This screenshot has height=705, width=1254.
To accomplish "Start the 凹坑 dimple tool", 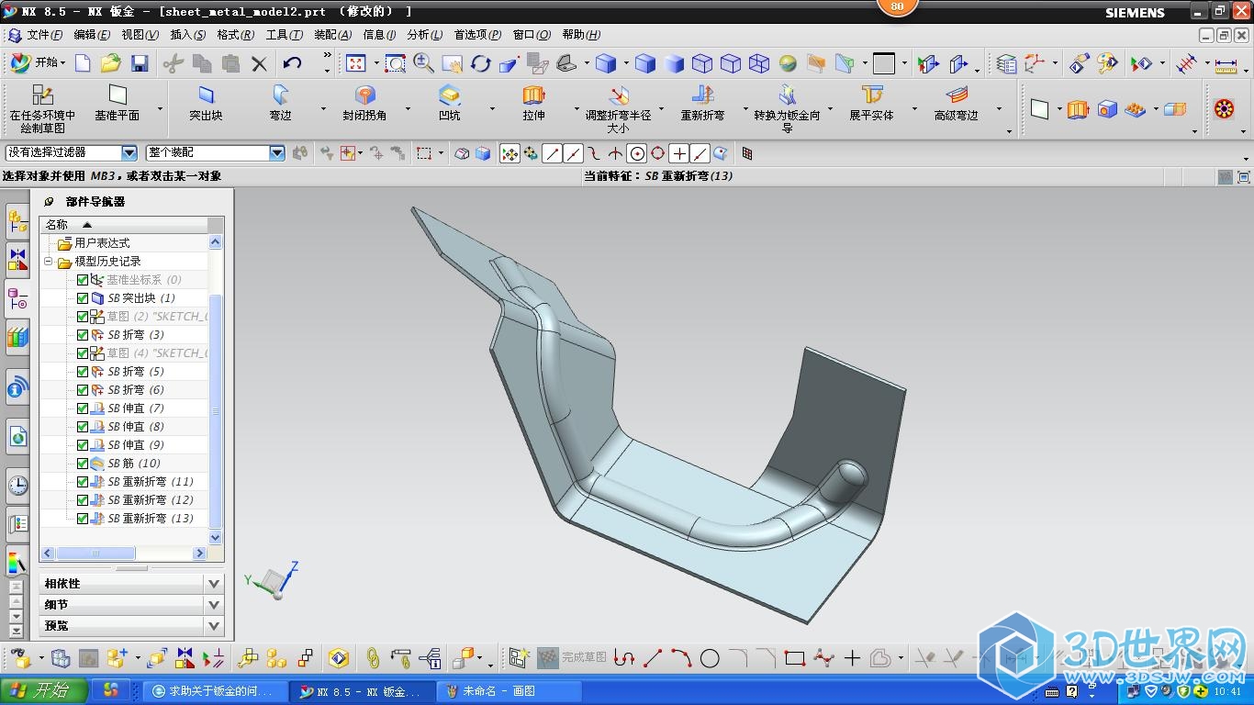I will 449,103.
